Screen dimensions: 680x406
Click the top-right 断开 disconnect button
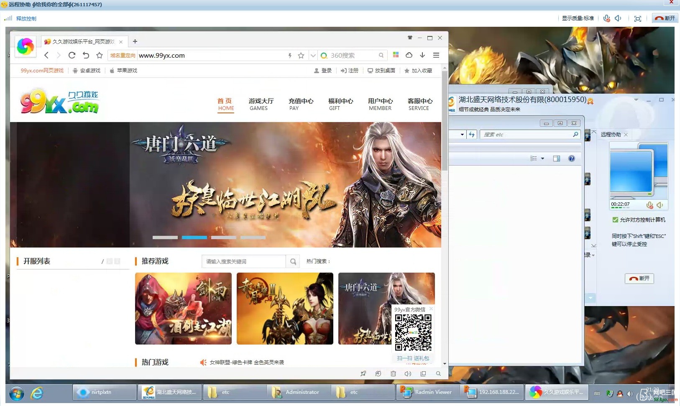pos(665,18)
